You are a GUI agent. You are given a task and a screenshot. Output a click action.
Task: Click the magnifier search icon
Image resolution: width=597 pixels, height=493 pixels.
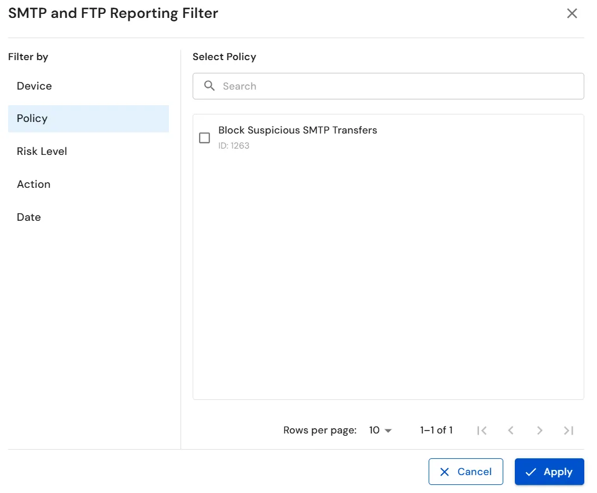pyautogui.click(x=209, y=86)
